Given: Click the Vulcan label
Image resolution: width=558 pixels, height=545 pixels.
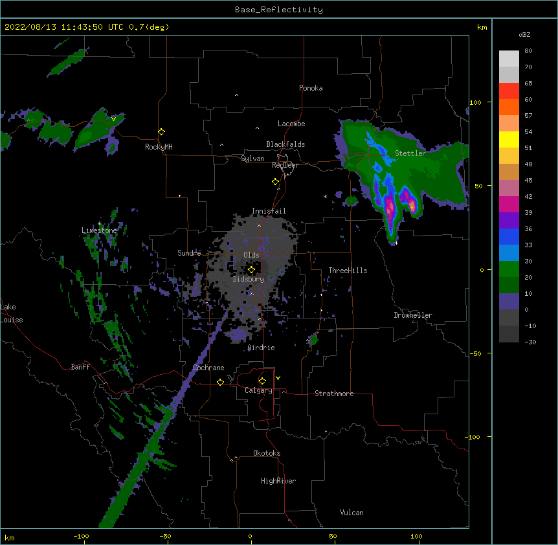Looking at the screenshot, I should point(352,513).
